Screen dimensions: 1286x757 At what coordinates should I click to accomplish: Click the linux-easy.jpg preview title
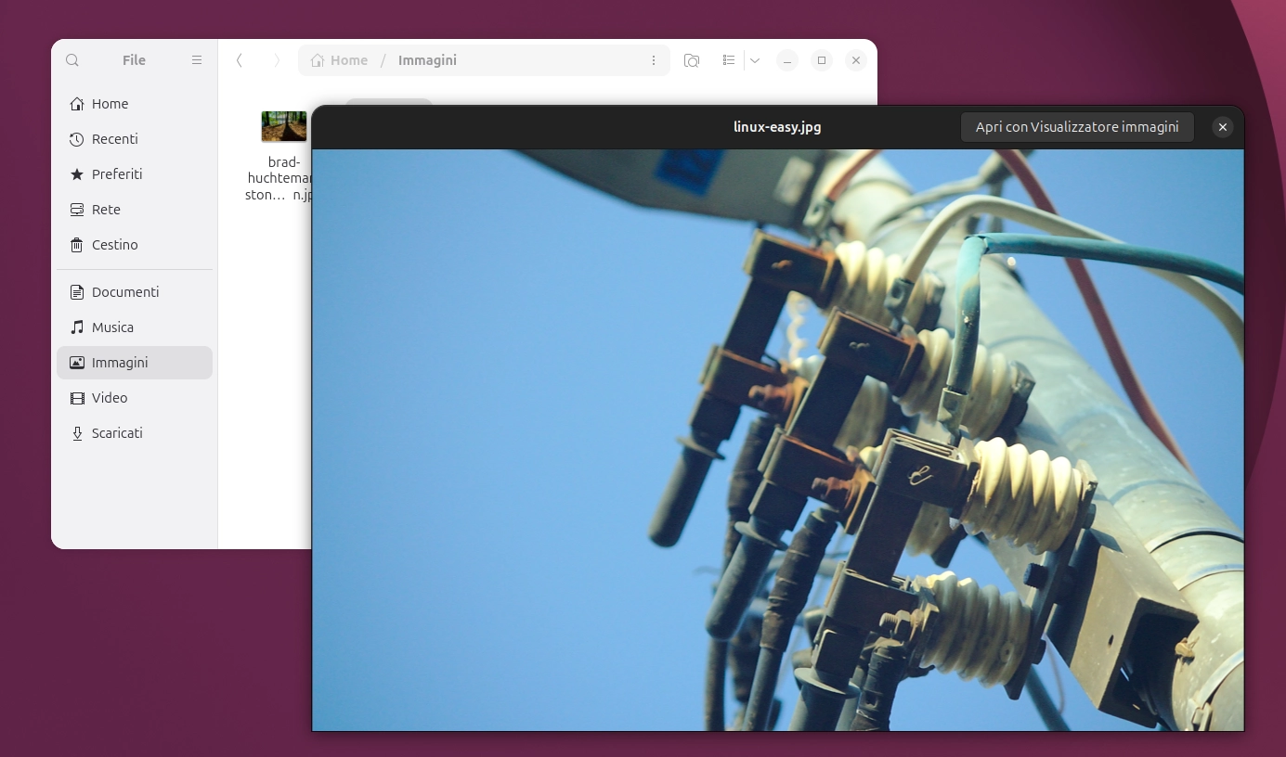click(x=777, y=127)
